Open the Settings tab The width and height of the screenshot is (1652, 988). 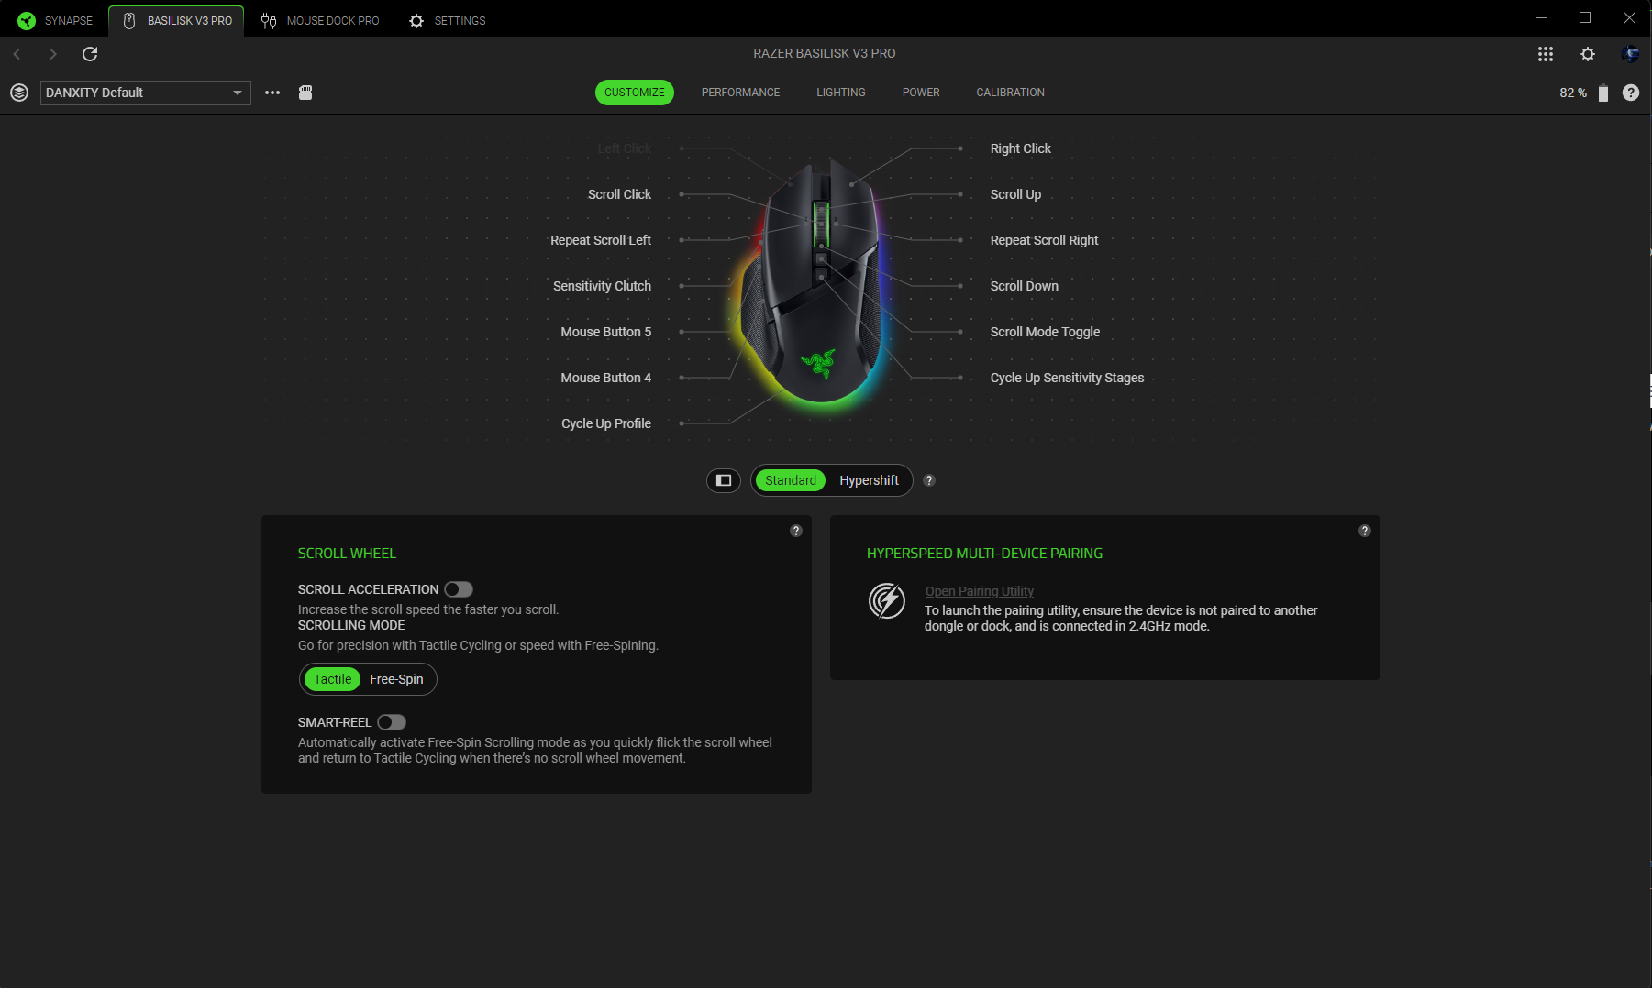pos(448,20)
